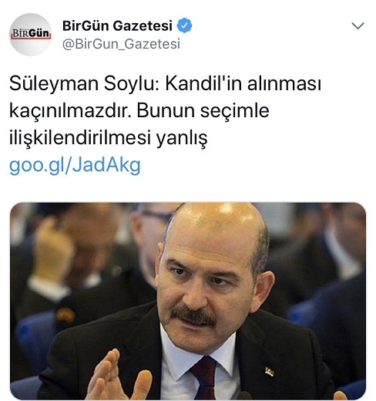Tap the BirGün logo in avatar circle
The width and height of the screenshot is (376, 401).
[x=31, y=34]
